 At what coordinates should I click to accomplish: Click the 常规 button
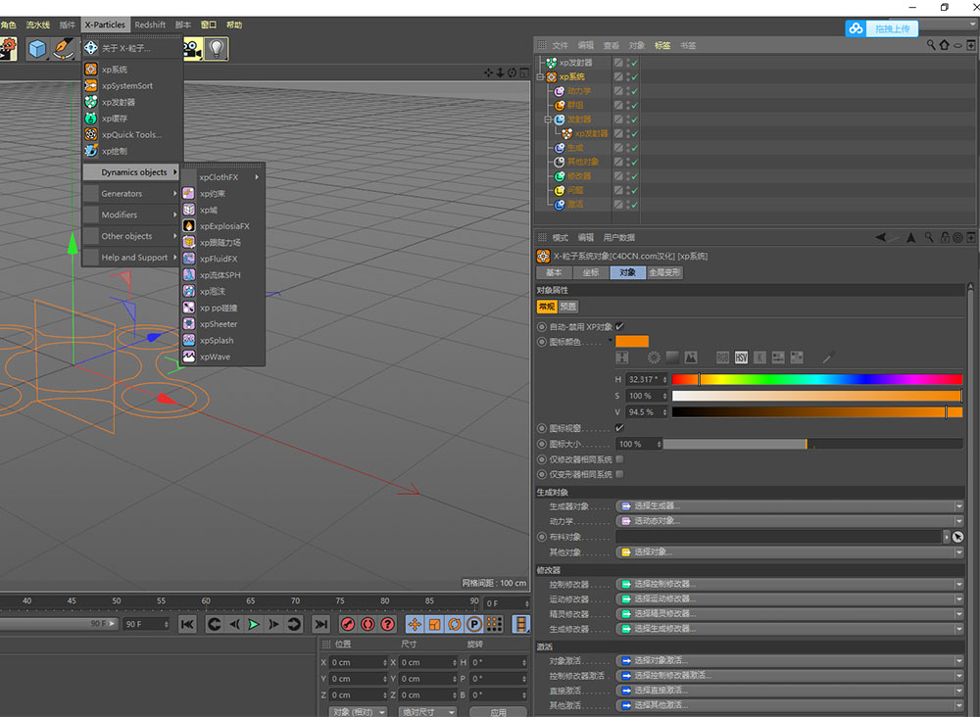(x=547, y=307)
